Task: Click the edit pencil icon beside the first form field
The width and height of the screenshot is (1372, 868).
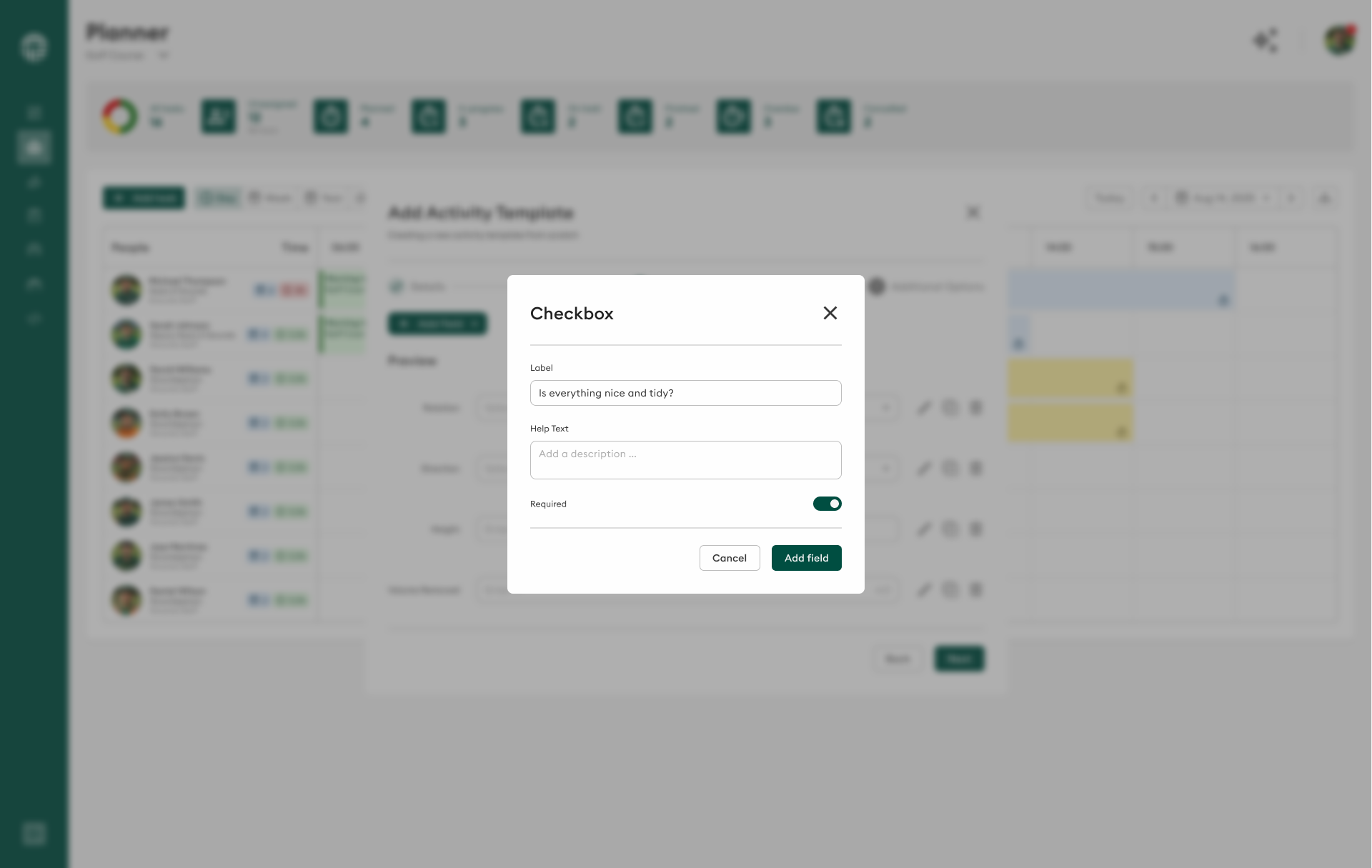Action: click(x=925, y=408)
